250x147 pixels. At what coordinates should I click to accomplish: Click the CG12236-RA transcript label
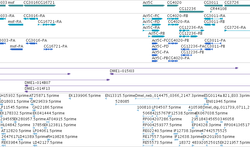191,28
